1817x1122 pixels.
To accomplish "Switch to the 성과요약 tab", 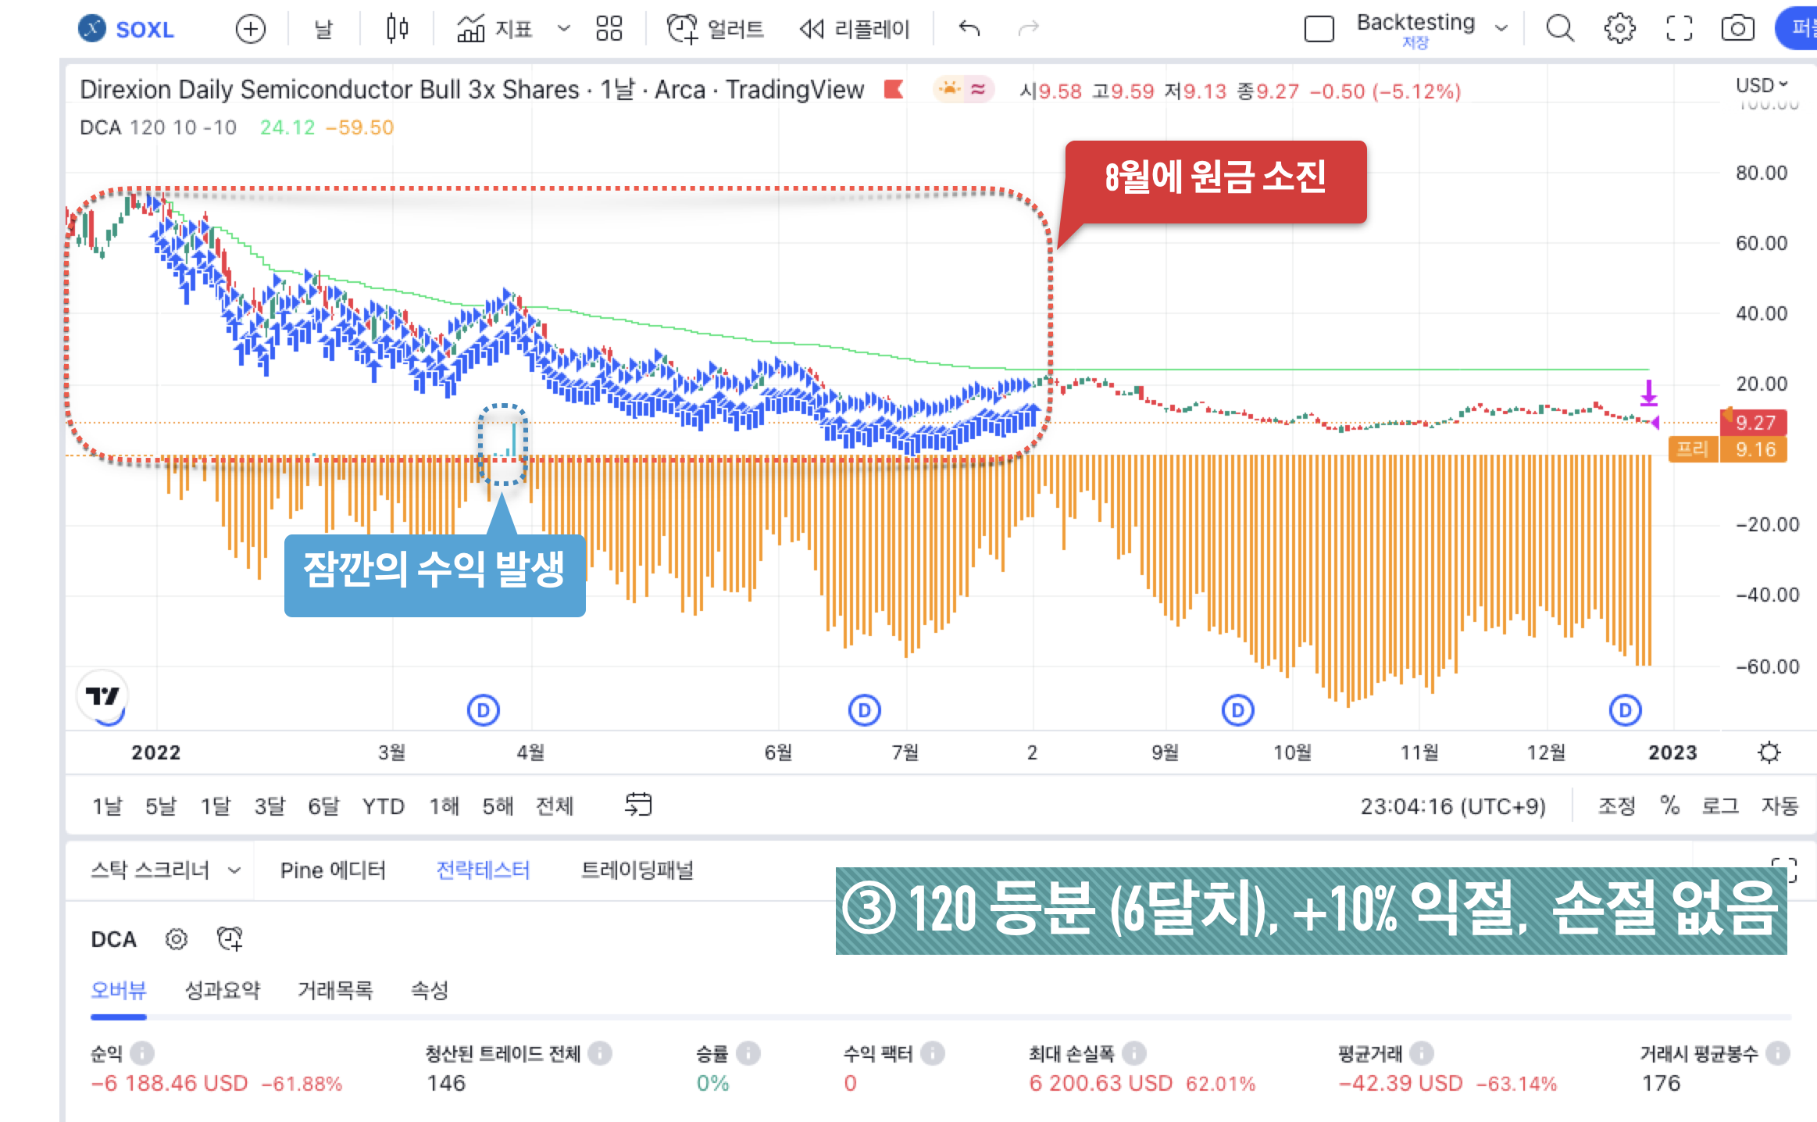I will point(223,990).
